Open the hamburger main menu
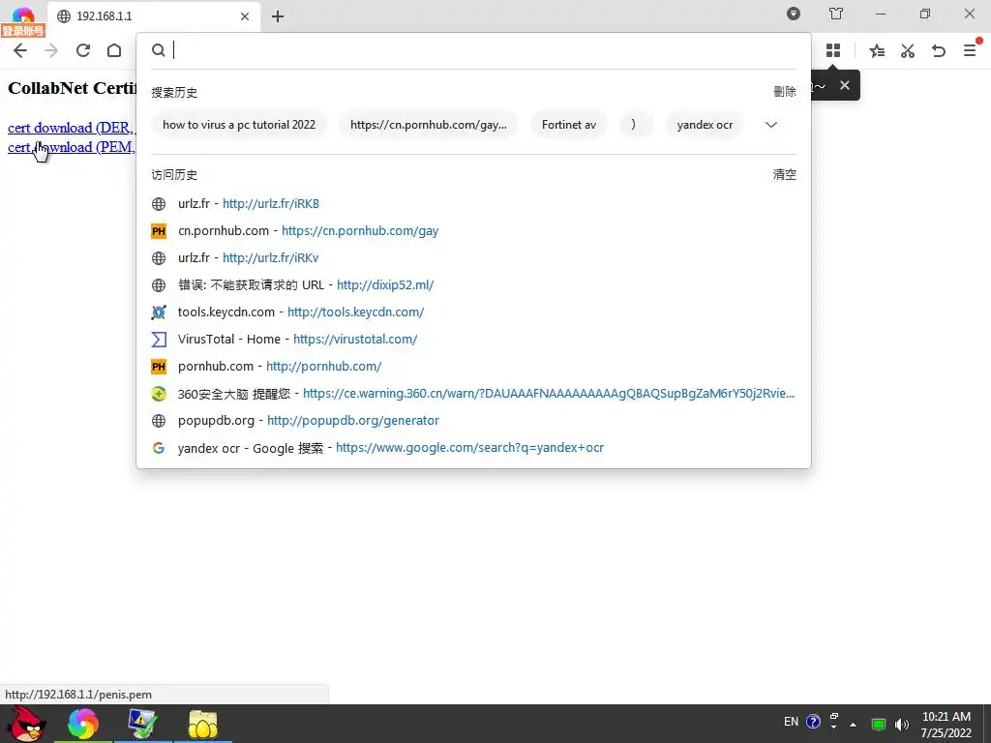Image resolution: width=991 pixels, height=743 pixels. (x=970, y=50)
